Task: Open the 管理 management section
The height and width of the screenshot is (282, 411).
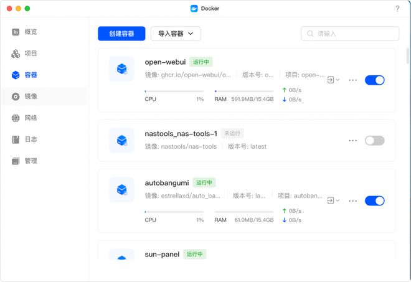Action: tap(44, 161)
